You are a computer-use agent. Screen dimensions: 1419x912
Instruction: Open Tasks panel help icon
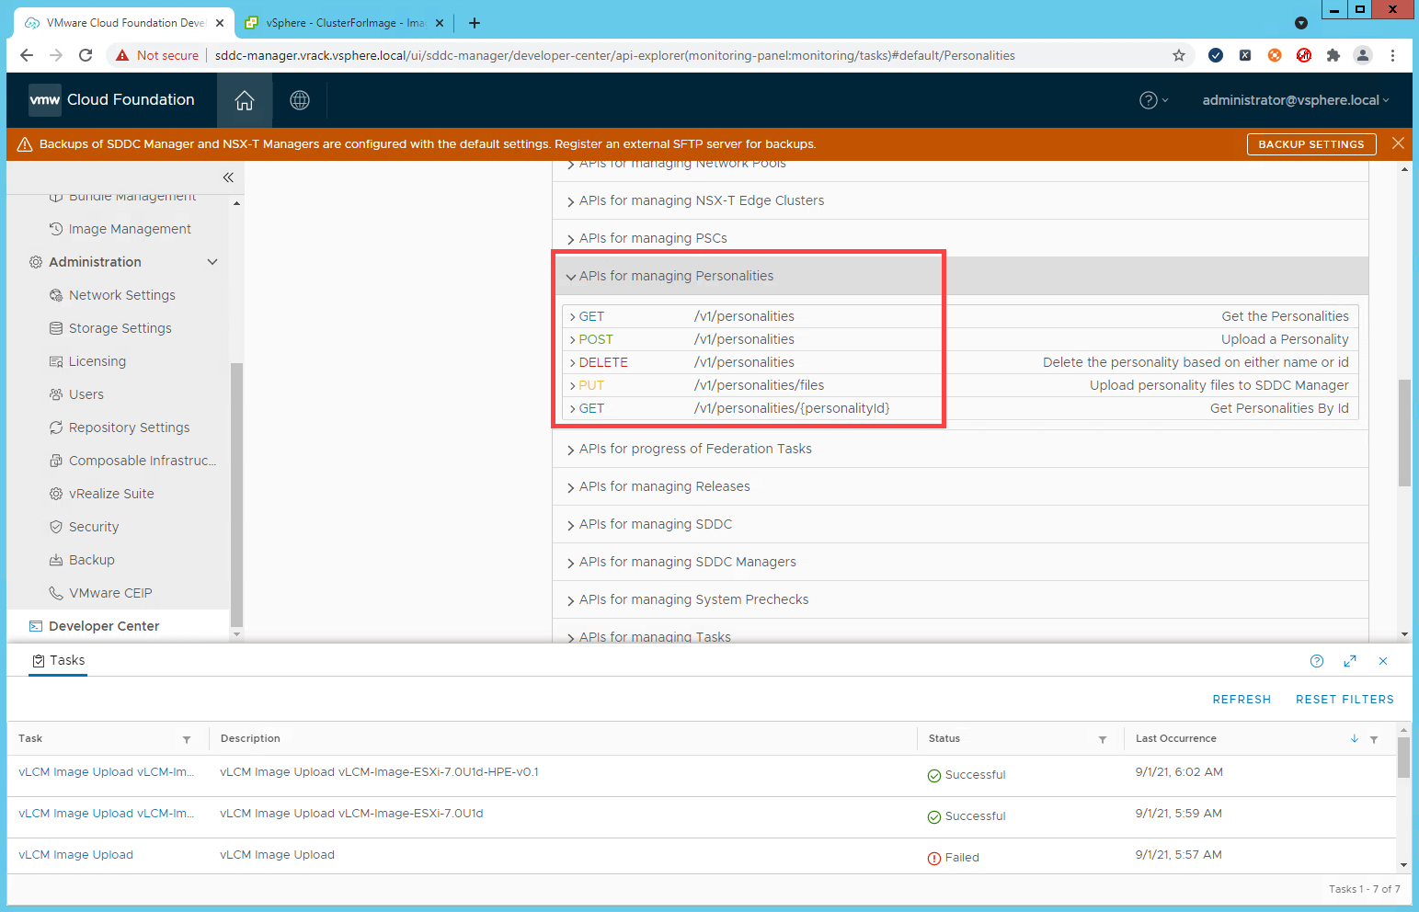1317,661
